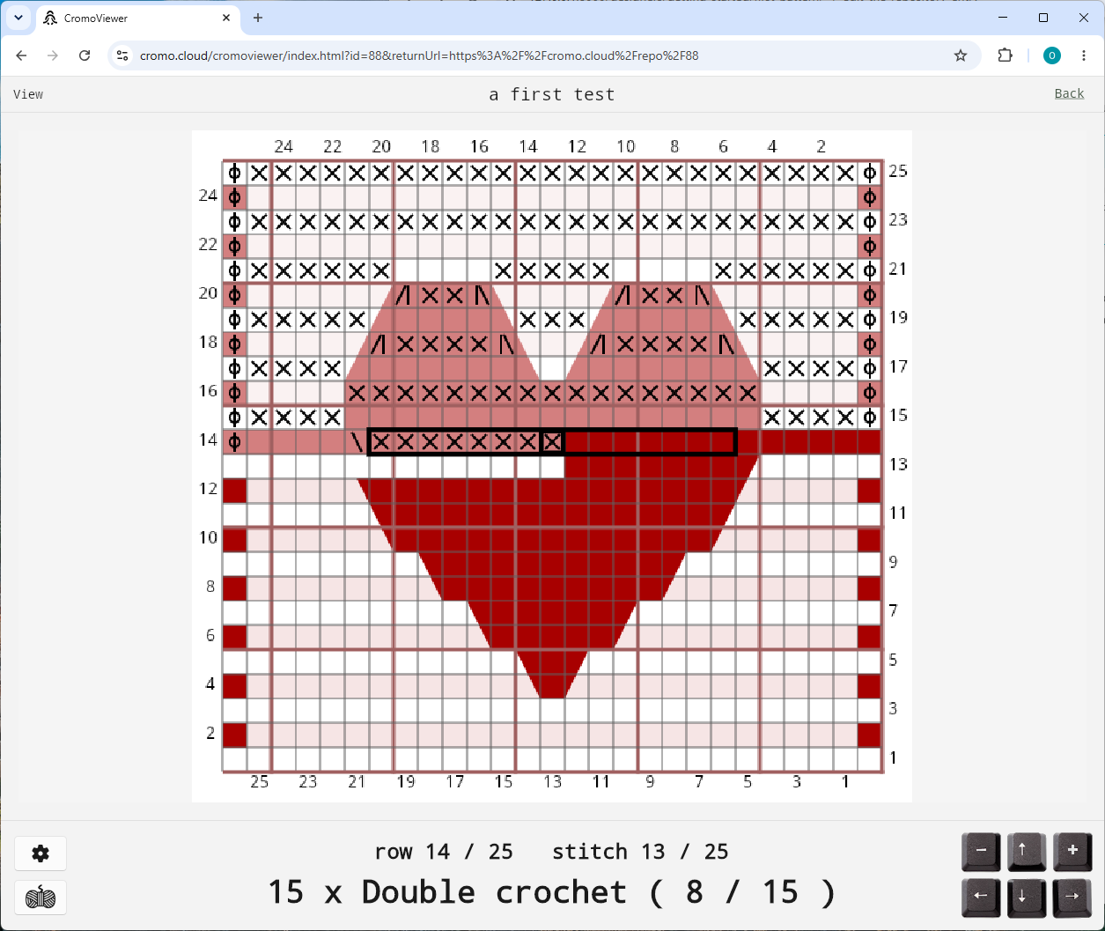Open a new browser tab
This screenshot has height=931, width=1105.
pos(258,18)
